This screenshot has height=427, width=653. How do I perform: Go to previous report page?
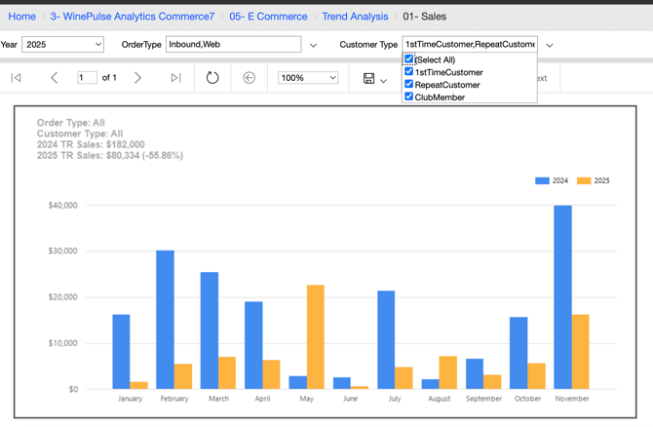pyautogui.click(x=54, y=78)
